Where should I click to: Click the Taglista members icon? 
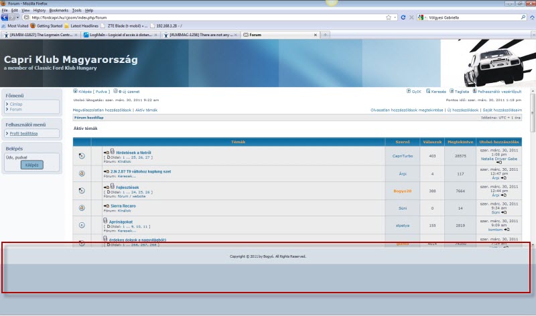[x=450, y=91]
